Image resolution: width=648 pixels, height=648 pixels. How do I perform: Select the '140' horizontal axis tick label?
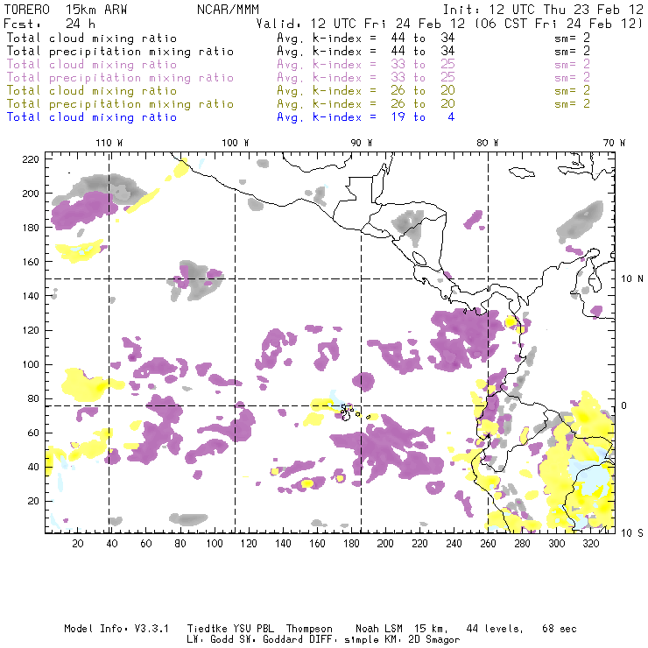(283, 544)
